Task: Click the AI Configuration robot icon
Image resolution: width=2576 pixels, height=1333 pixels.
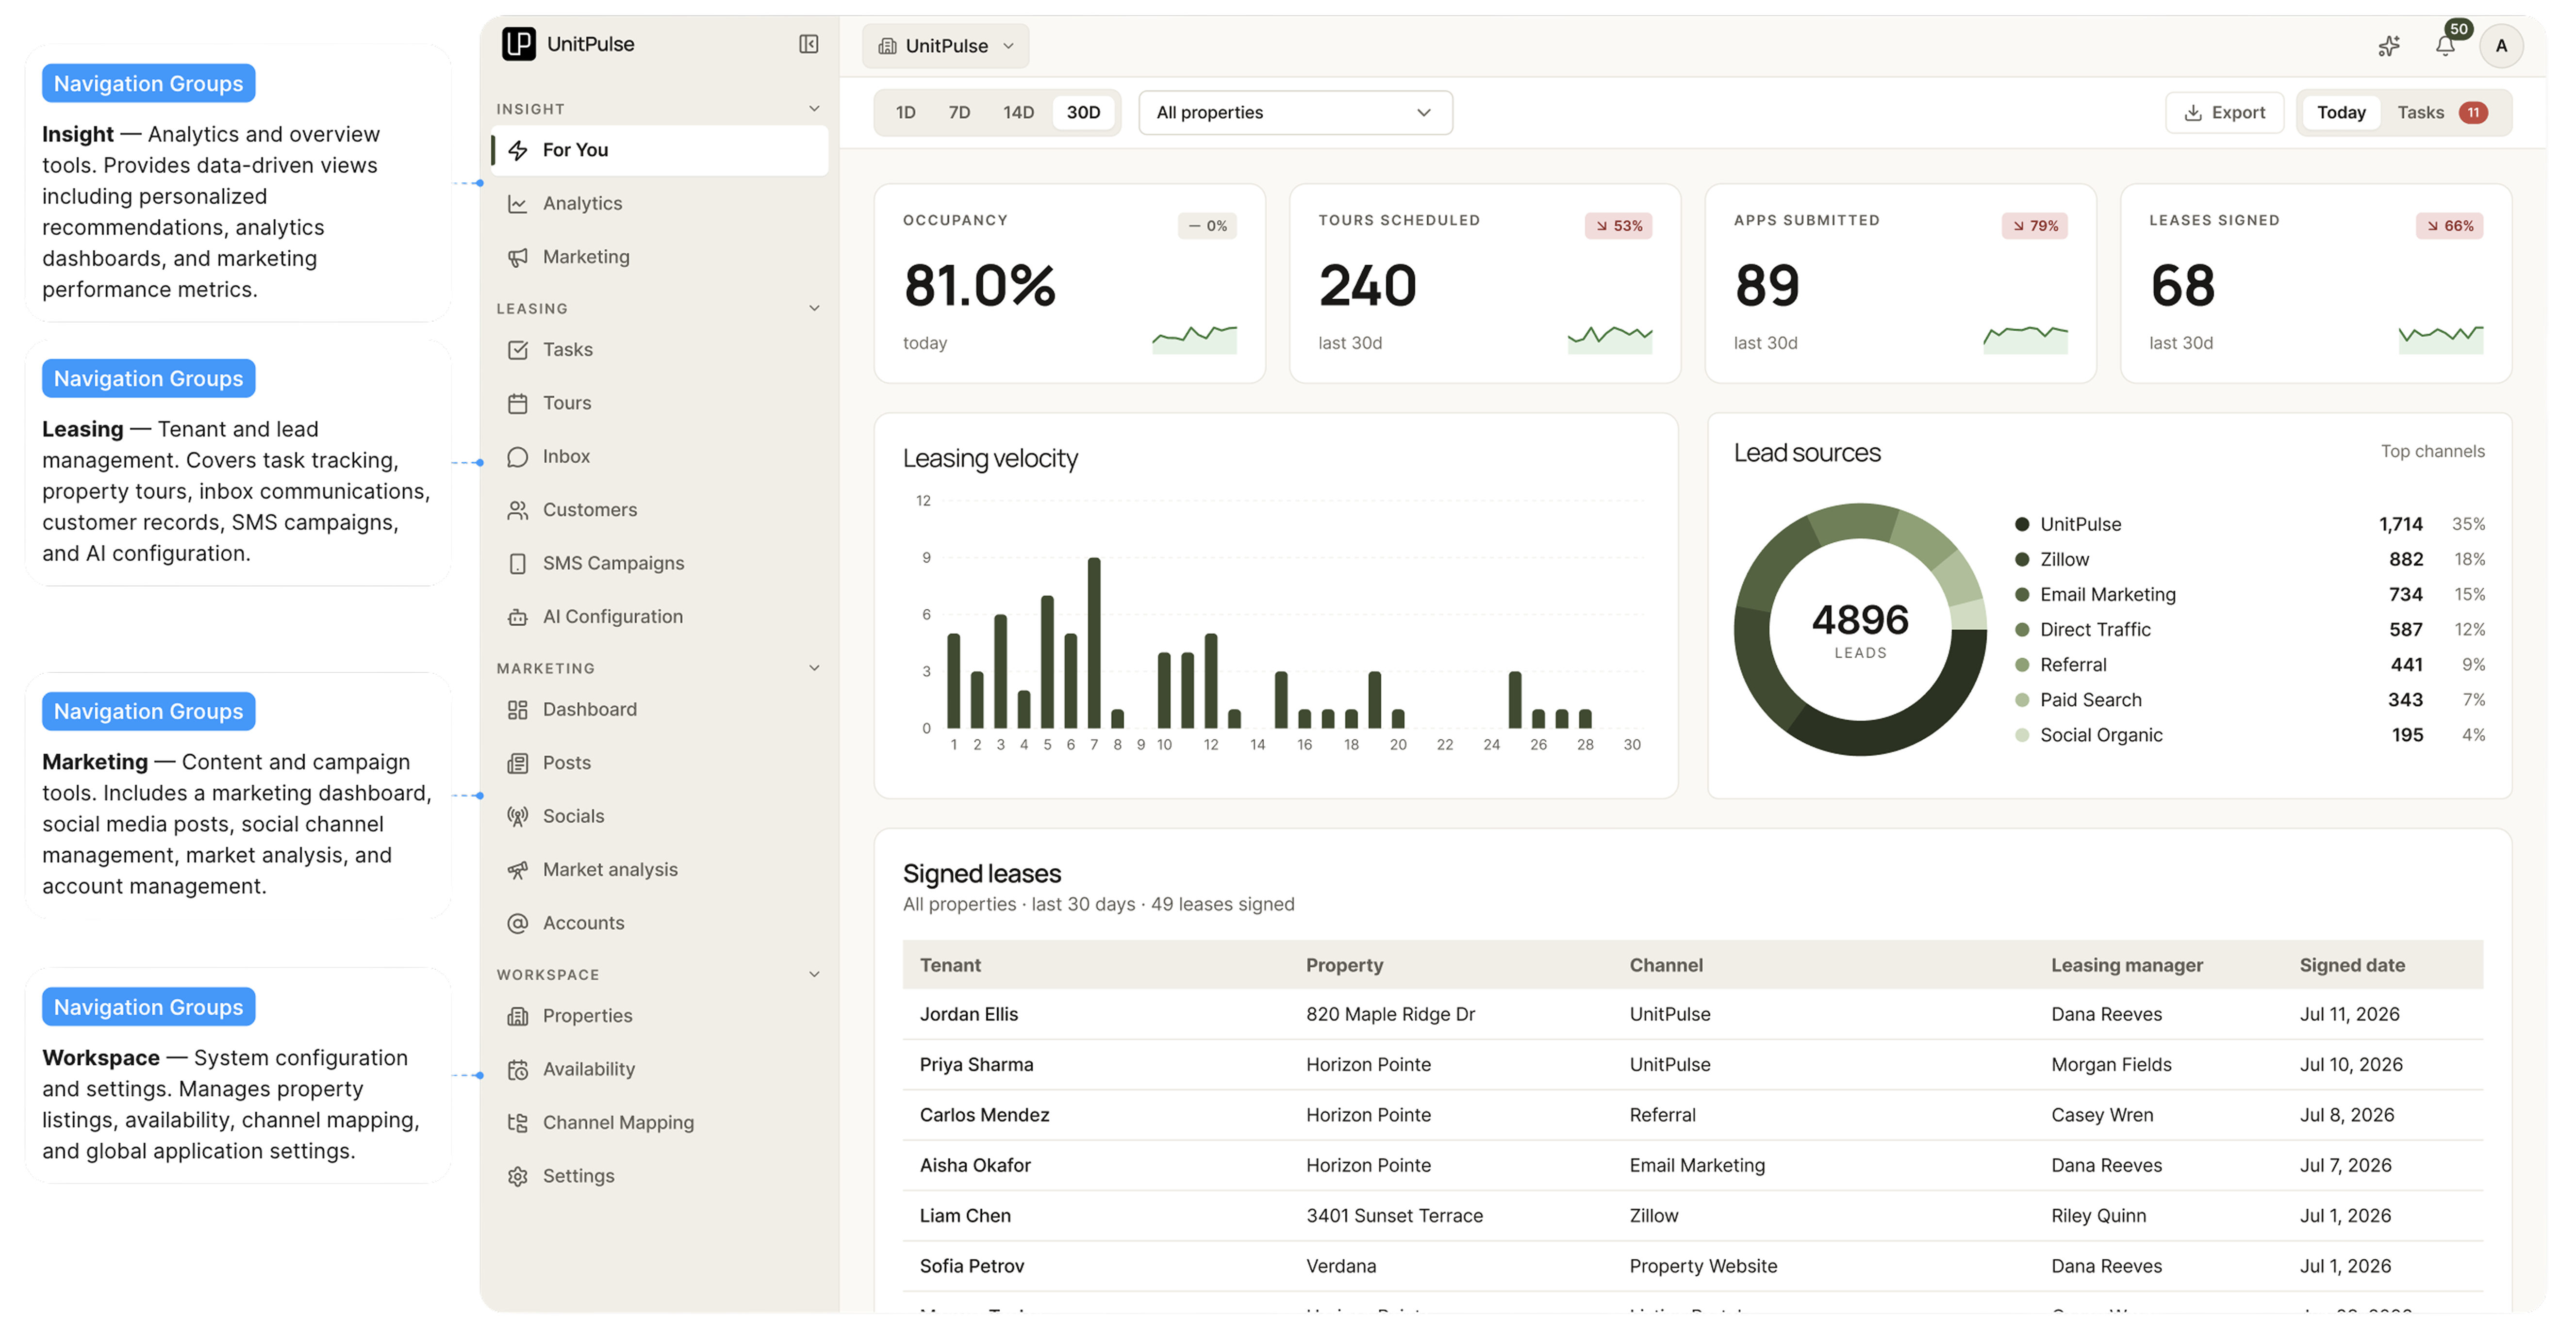Action: 518,618
